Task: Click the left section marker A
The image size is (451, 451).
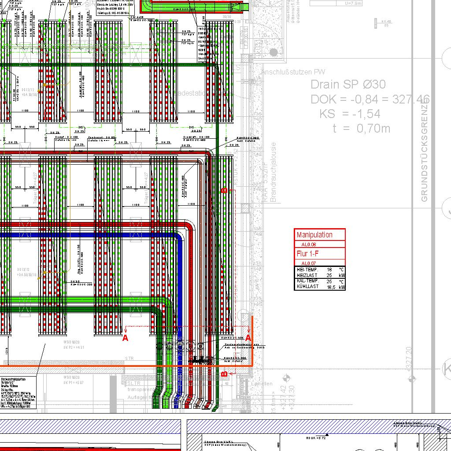Action: click(126, 338)
